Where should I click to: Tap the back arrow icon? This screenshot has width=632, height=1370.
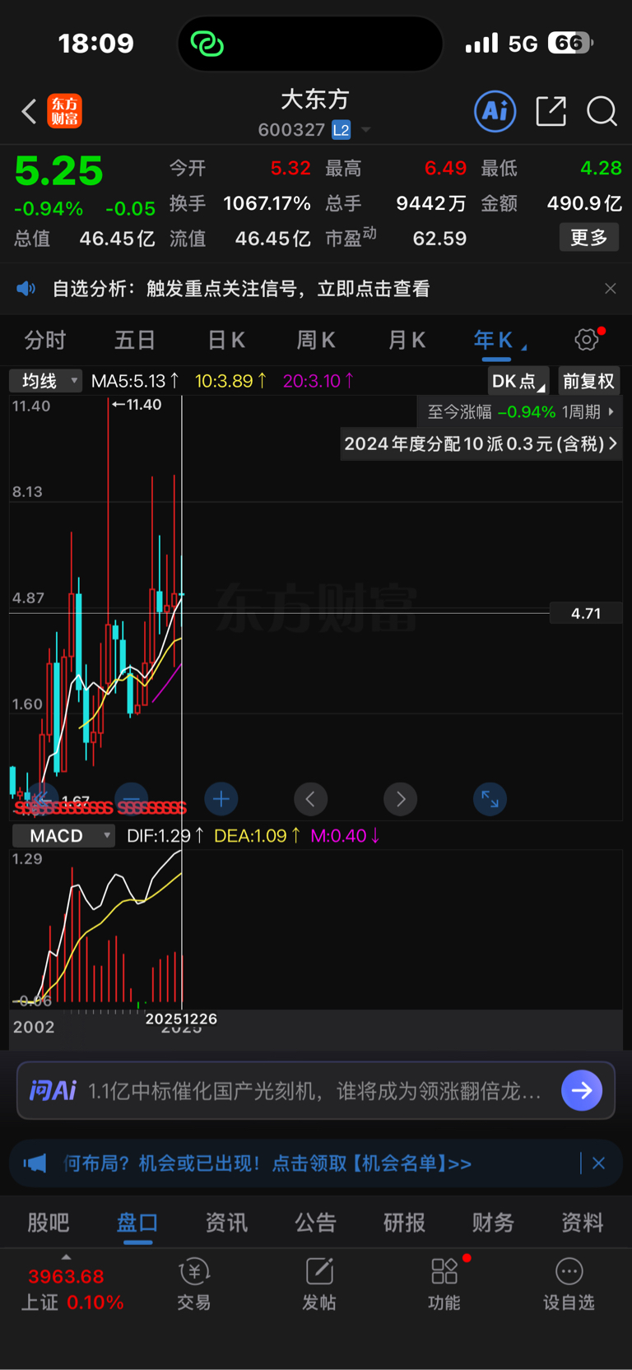[x=29, y=111]
